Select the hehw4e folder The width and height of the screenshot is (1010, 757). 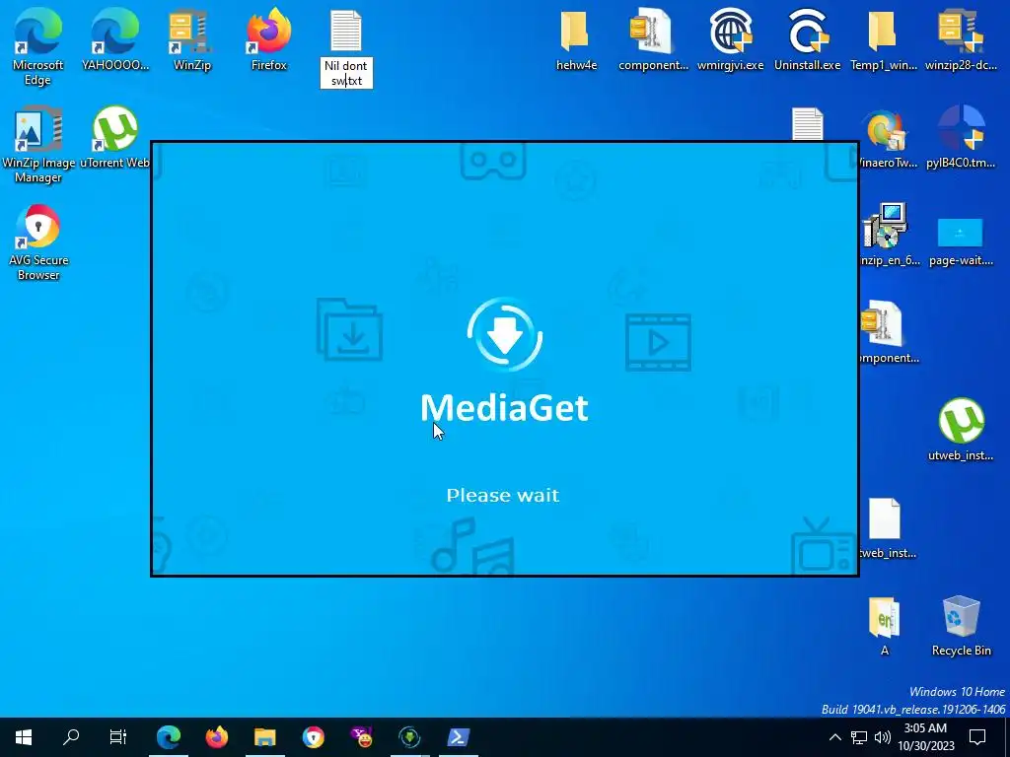(576, 39)
